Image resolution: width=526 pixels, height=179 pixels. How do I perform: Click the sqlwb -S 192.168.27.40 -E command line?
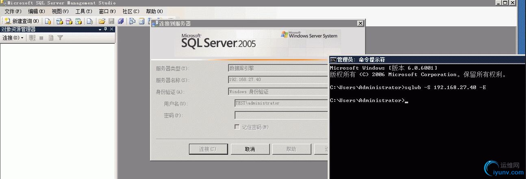[445, 87]
